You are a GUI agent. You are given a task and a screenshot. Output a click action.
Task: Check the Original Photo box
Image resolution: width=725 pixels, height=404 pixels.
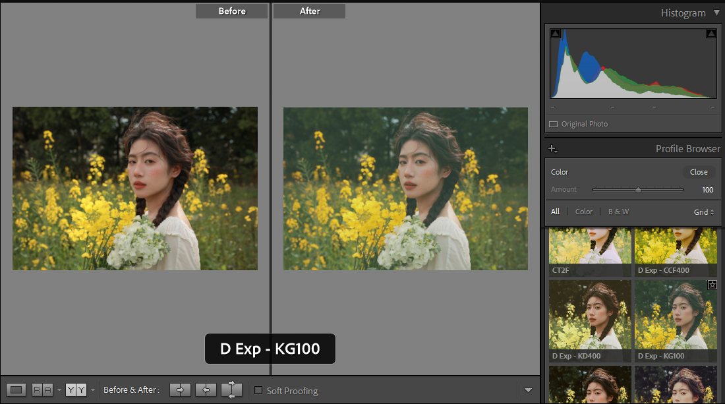(553, 124)
